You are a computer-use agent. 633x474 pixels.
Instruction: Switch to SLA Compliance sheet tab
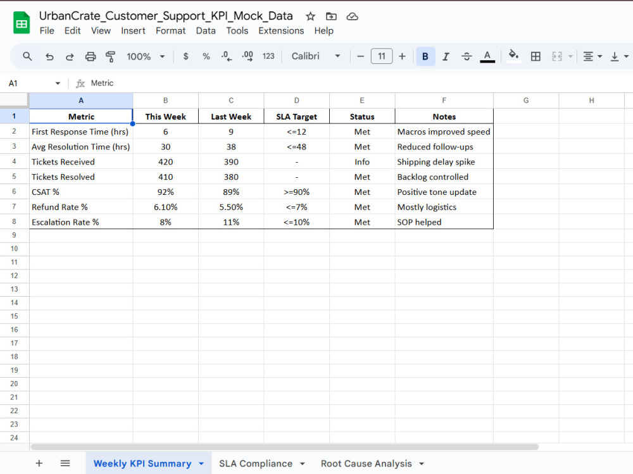[256, 463]
